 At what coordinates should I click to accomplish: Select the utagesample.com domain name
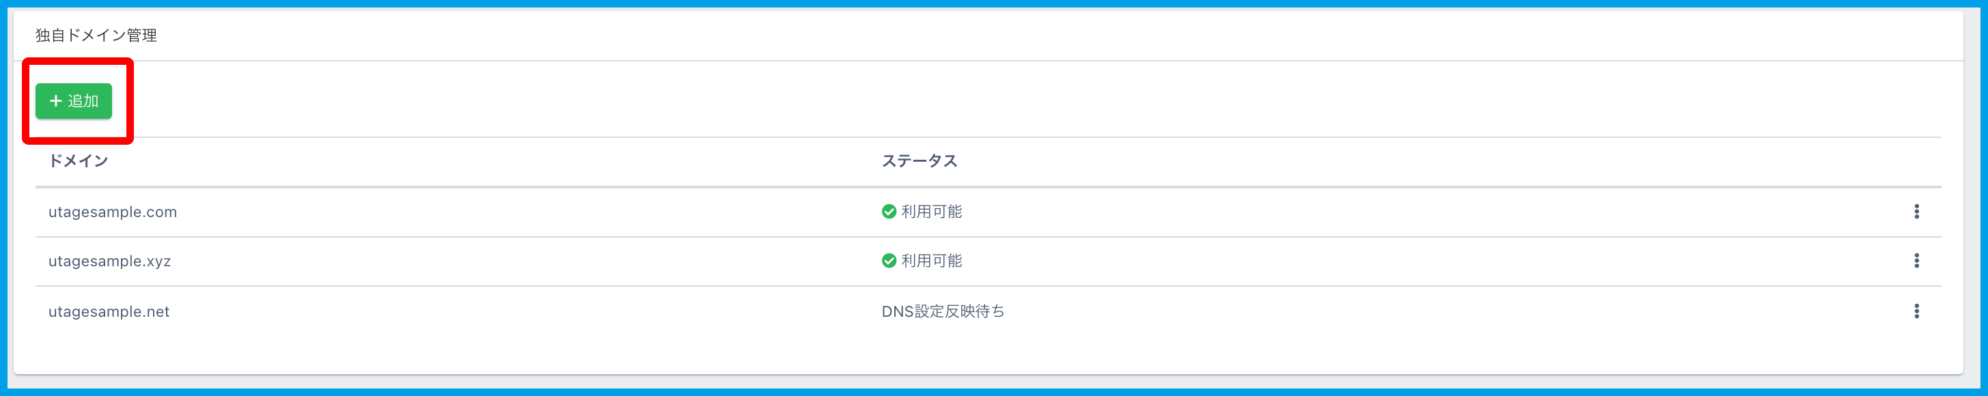coord(113,212)
